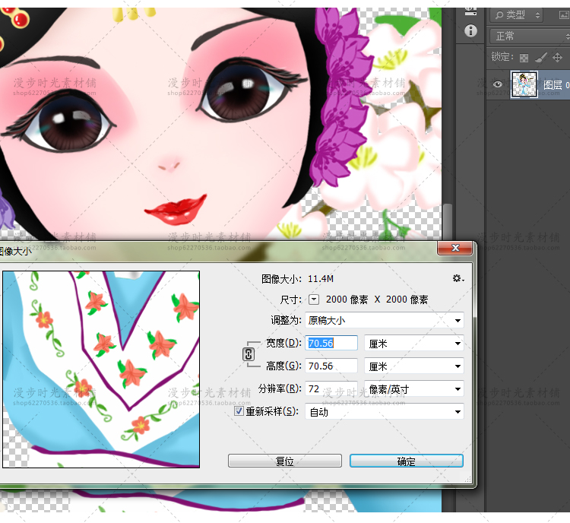Click the Info panel icon
This screenshot has width=570, height=523.
click(x=470, y=31)
